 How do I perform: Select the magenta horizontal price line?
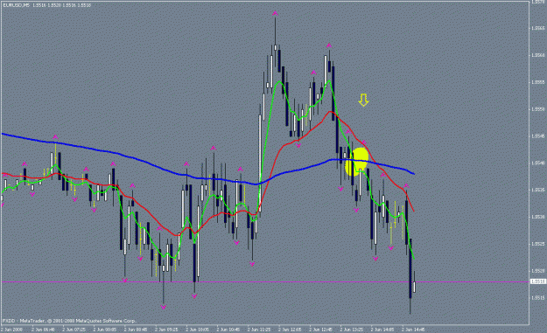click(265, 281)
